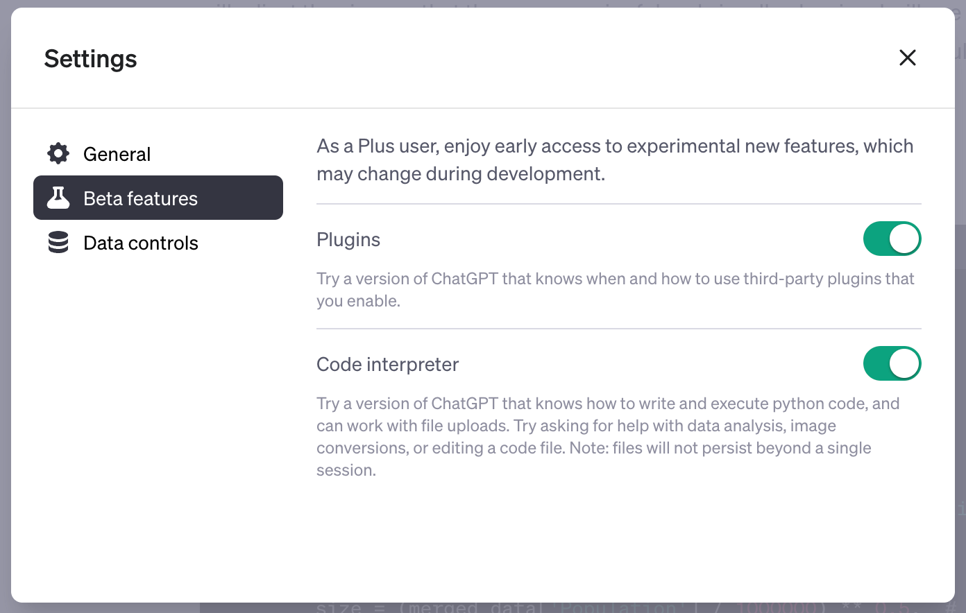The image size is (966, 613).
Task: Select the Beta features tab
Action: [158, 198]
